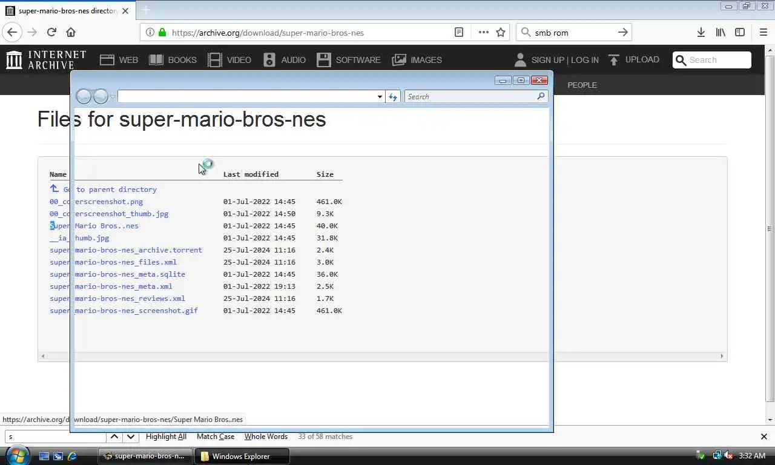Go back in Firefox history
The image size is (775, 465).
(12, 33)
